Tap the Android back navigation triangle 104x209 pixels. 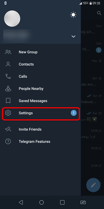pos(21,202)
